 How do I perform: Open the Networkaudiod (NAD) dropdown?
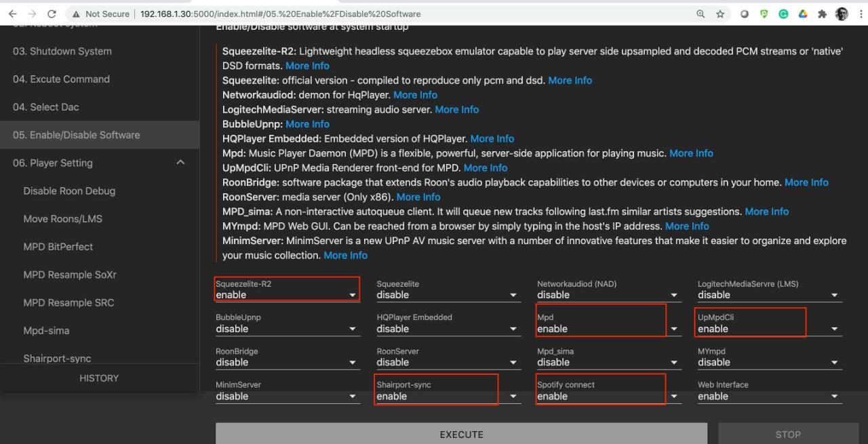(608, 295)
